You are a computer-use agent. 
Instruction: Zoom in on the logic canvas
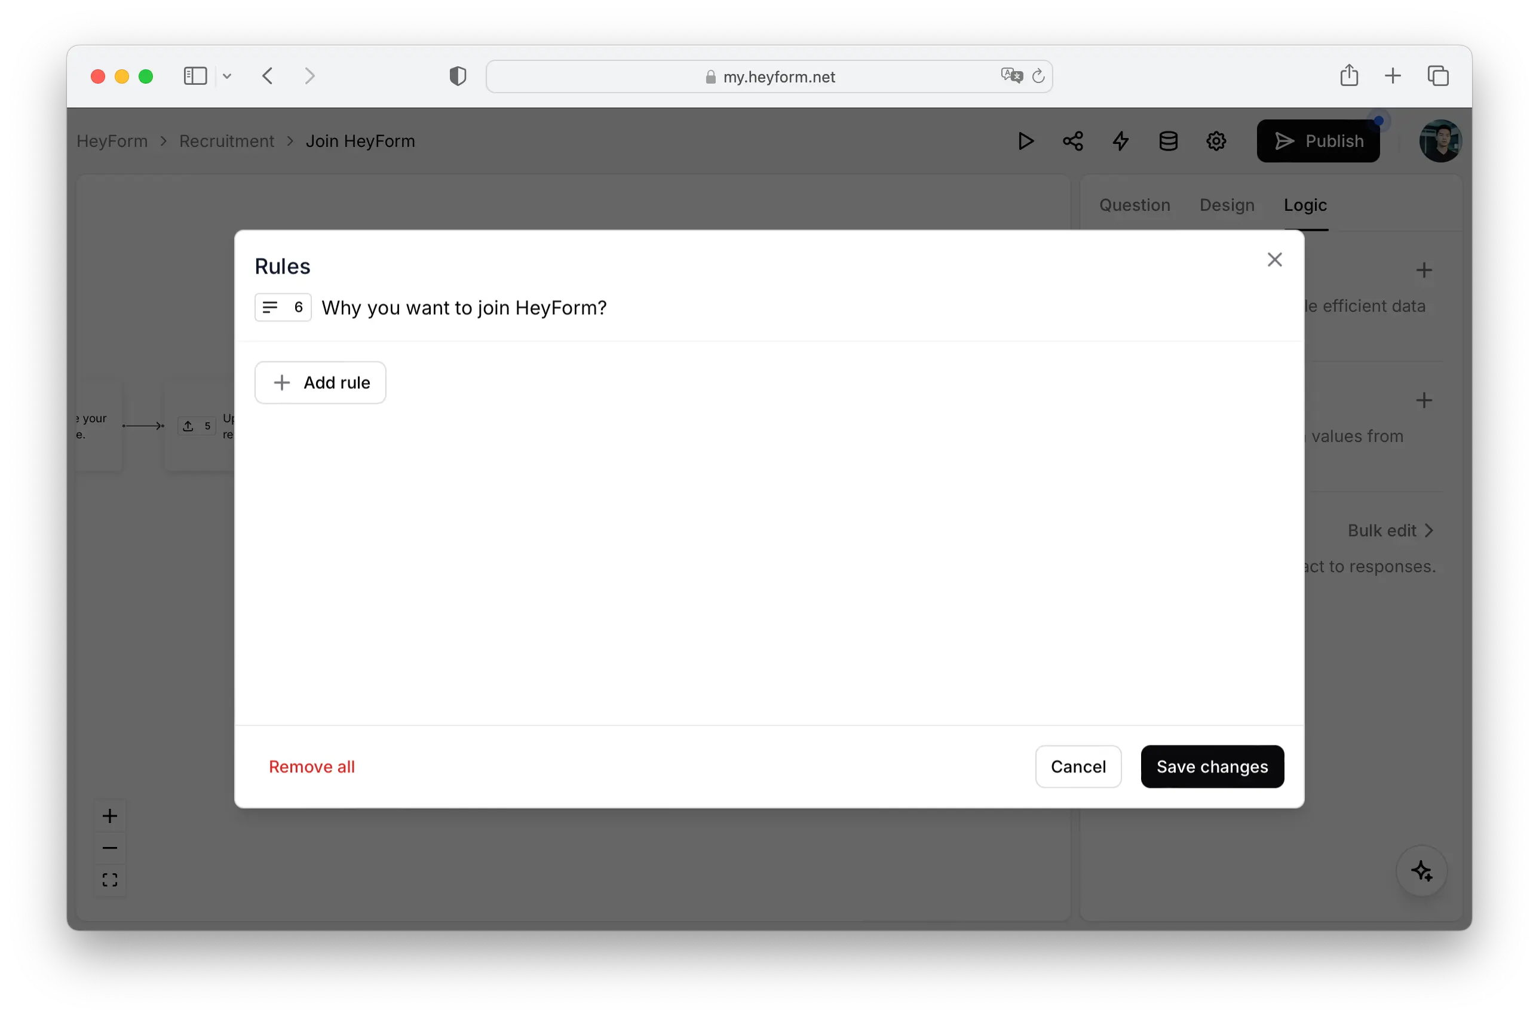(x=110, y=815)
